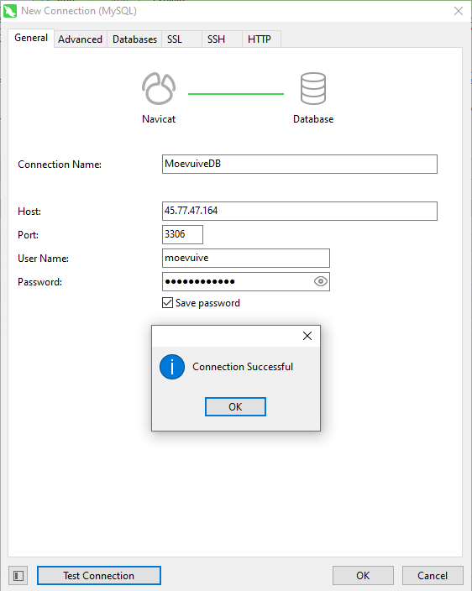The height and width of the screenshot is (591, 472).
Task: Click the Navicat caption under the logo
Action: tap(159, 119)
